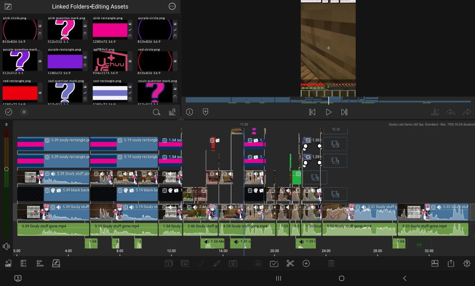Tap the checkmark on sad rectangle.png

130,93
